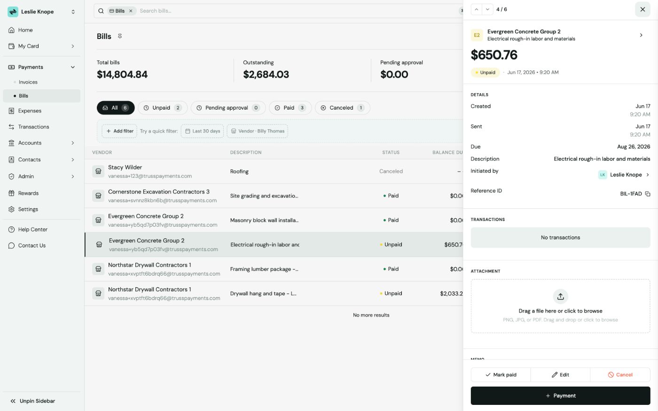Image resolution: width=658 pixels, height=411 pixels.
Task: Copy the BIL-1FAD reference ID
Action: tap(648, 194)
